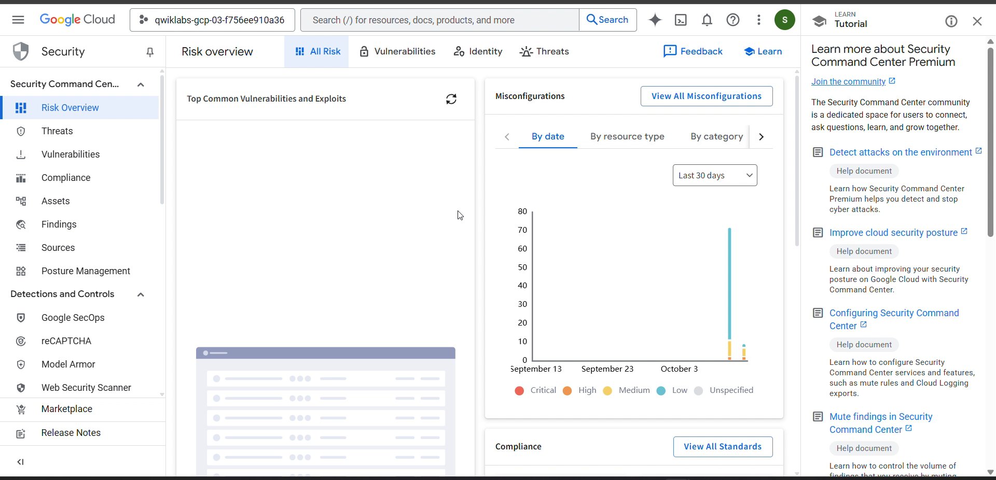Open Mute findings in Security Command Center link
Screen dimensions: 996x480
tap(881, 423)
